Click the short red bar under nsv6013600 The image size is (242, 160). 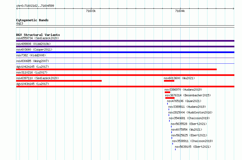(x=169, y=81)
